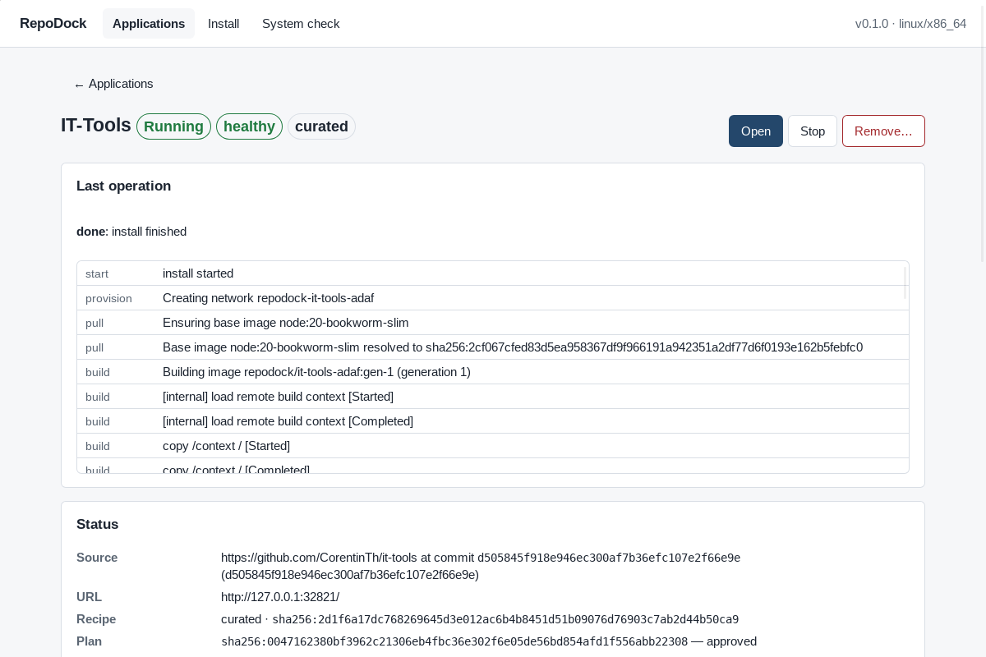Switch to the Install tab

coord(223,24)
